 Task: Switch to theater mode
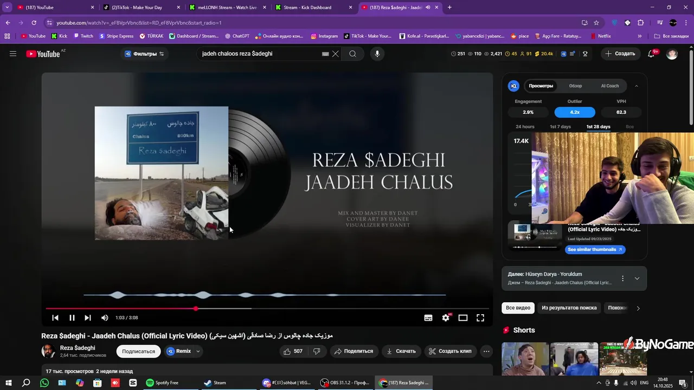[463, 318]
